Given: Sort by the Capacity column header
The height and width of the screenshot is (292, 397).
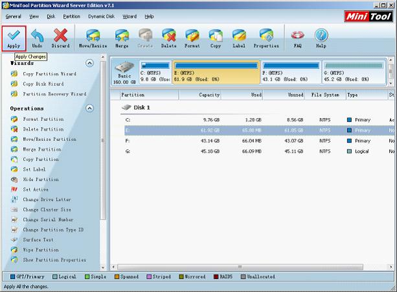Looking at the screenshot, I should point(199,95).
